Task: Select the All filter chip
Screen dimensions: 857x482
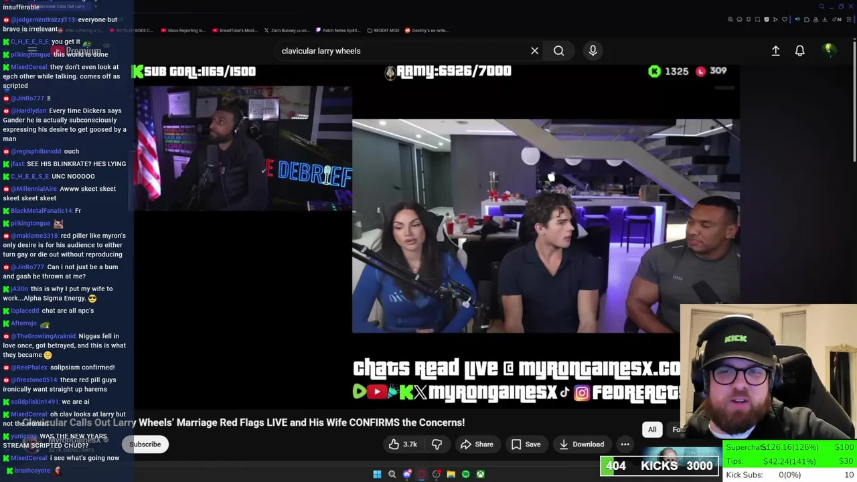Action: pos(652,429)
